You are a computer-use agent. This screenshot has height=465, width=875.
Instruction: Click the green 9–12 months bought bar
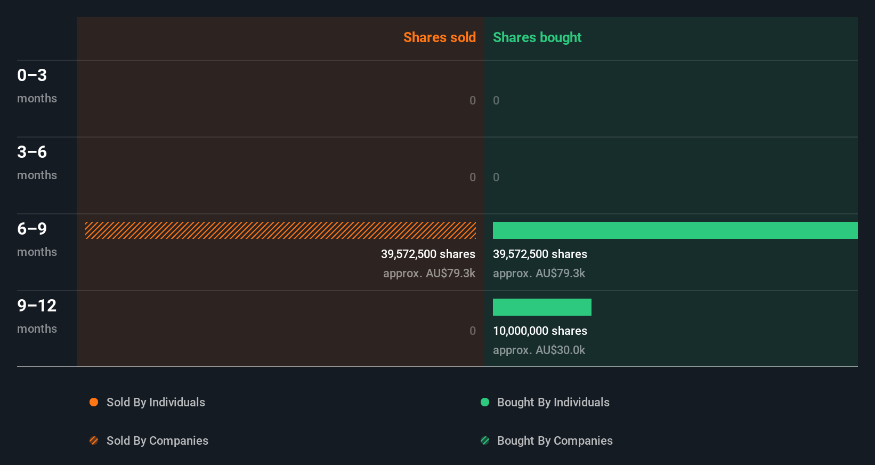click(542, 307)
